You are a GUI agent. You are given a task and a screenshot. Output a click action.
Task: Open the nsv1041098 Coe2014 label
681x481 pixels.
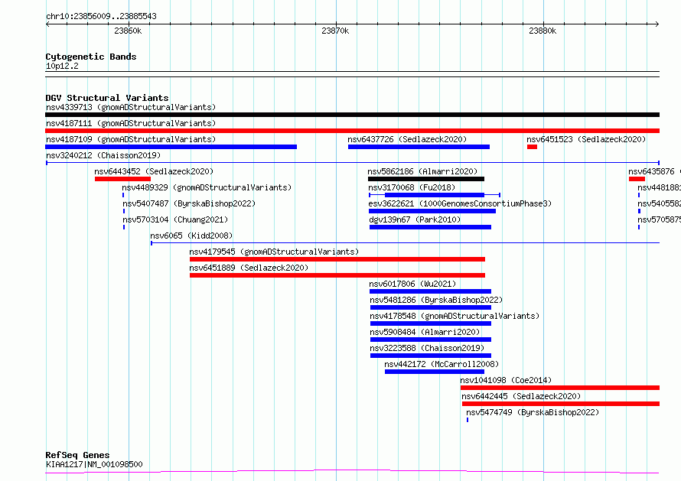click(x=506, y=380)
